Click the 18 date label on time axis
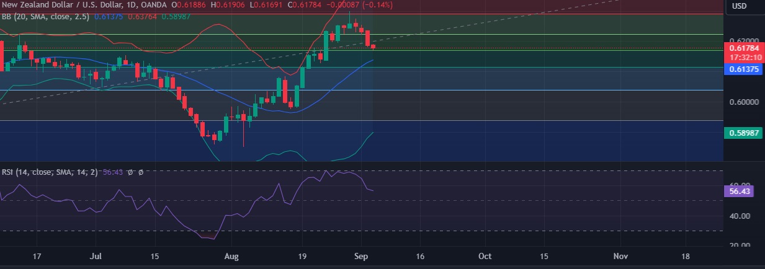Viewport: 765px width, 269px height. pos(685,256)
